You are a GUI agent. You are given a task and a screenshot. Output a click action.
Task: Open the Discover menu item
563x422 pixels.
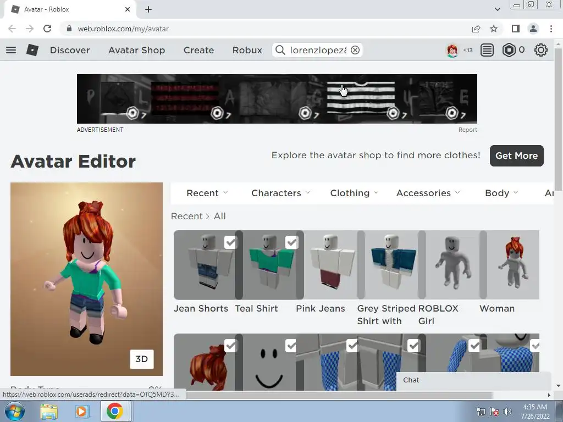point(70,50)
